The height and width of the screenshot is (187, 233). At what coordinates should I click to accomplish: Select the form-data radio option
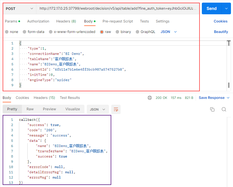coord(25,32)
